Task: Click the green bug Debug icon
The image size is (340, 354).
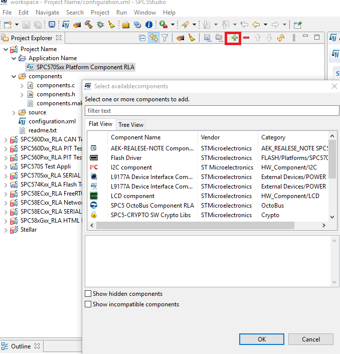Action: (x=100, y=25)
